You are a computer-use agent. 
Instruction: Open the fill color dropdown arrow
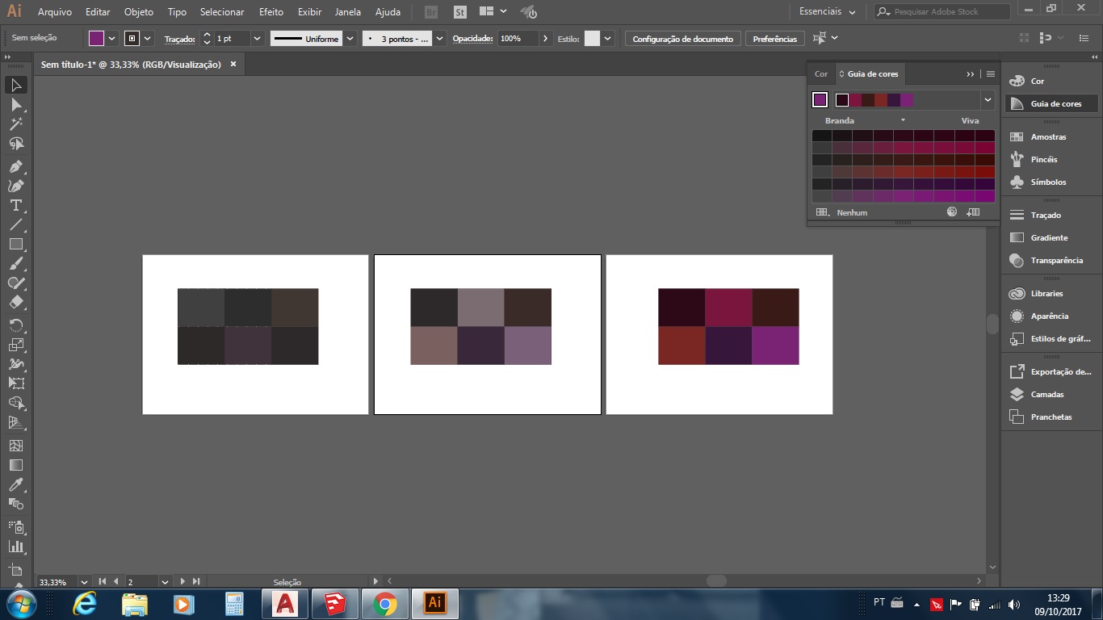tap(111, 39)
